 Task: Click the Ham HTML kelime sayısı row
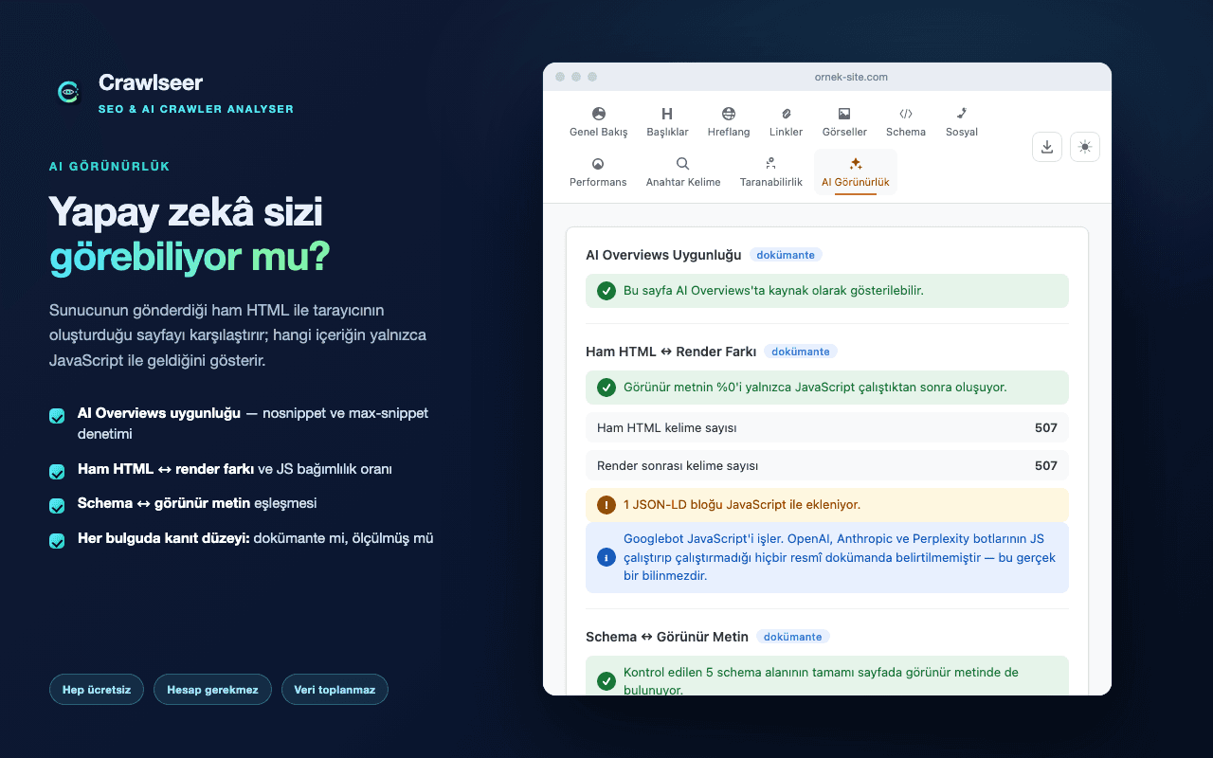[x=827, y=427]
